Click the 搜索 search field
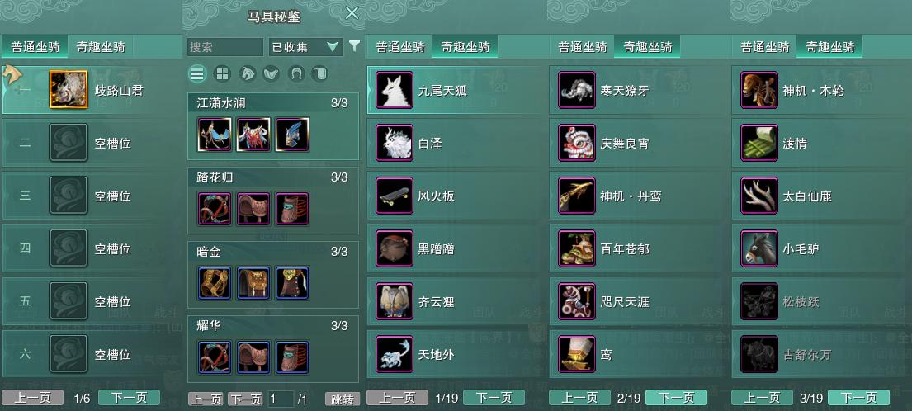The width and height of the screenshot is (912, 411). point(225,47)
